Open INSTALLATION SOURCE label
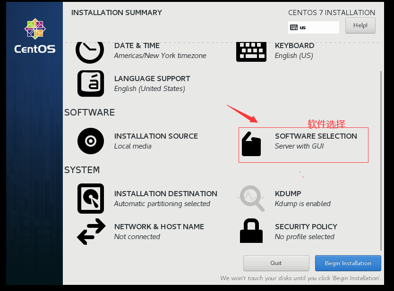The width and height of the screenshot is (394, 291). pos(156,136)
